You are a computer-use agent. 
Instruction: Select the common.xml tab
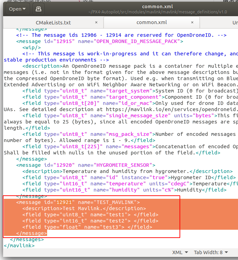pos(152,22)
